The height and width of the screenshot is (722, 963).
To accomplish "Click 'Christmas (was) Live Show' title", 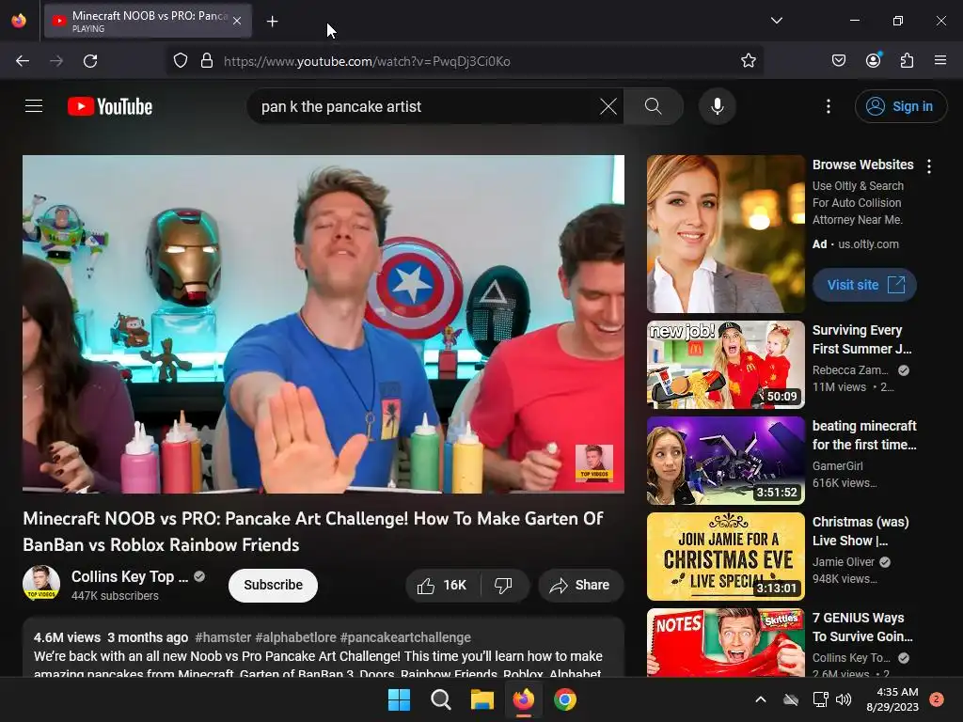I will point(860,531).
